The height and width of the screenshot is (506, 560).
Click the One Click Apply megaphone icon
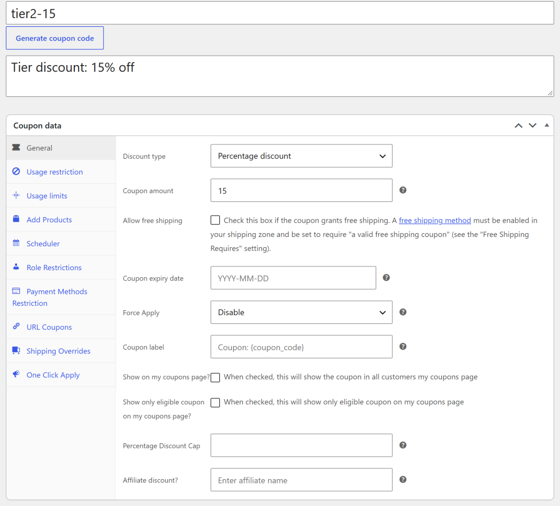pos(16,374)
